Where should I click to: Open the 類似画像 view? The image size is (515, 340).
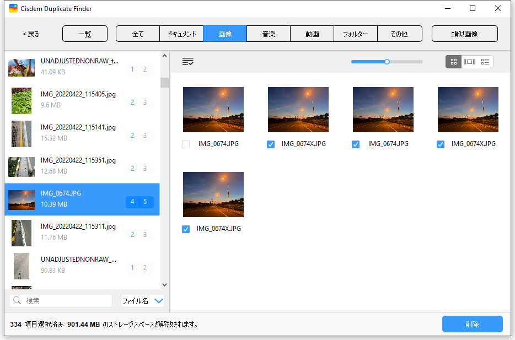tap(464, 34)
